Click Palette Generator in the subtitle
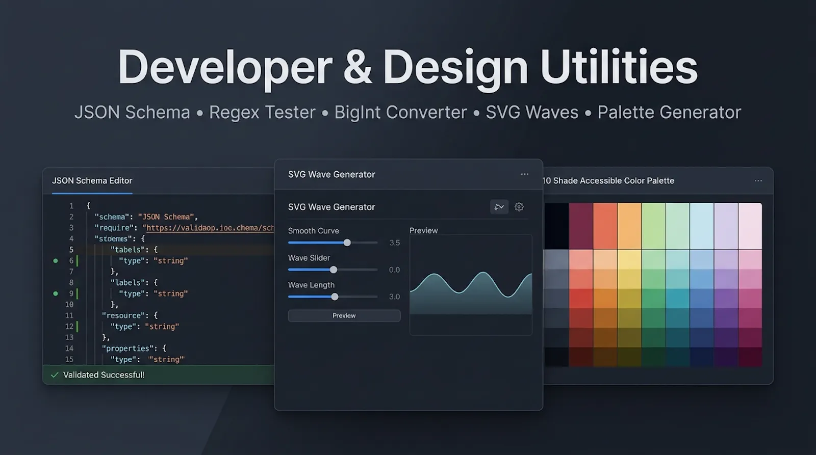 pos(669,112)
